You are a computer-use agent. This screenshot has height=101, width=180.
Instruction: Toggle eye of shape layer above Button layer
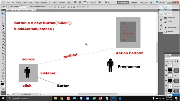click(x=166, y=70)
